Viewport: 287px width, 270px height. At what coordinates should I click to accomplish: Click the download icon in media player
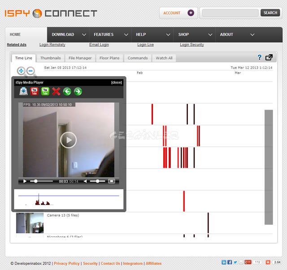click(23, 91)
